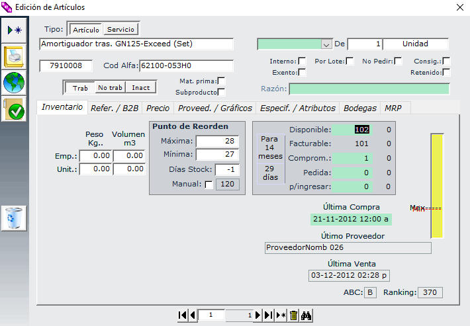Go to the first record with the navigator

click(183, 316)
